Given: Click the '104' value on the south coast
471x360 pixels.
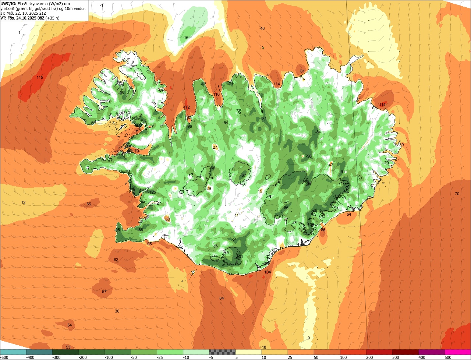Looking at the screenshot, I should [x=268, y=272].
